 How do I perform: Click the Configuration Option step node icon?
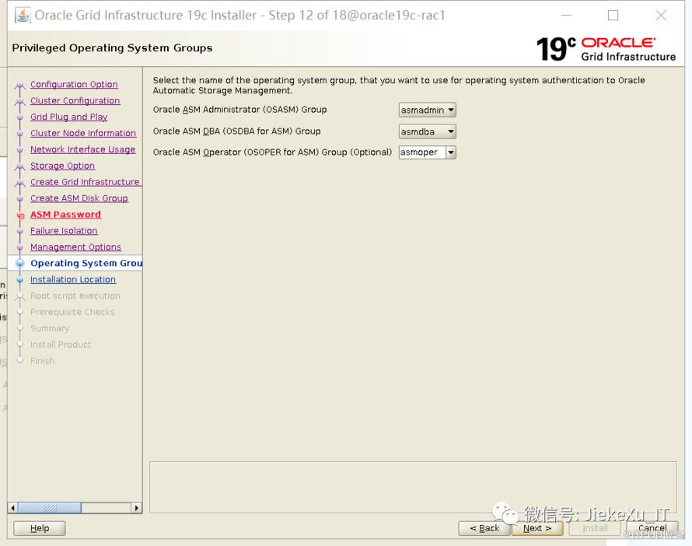20,86
